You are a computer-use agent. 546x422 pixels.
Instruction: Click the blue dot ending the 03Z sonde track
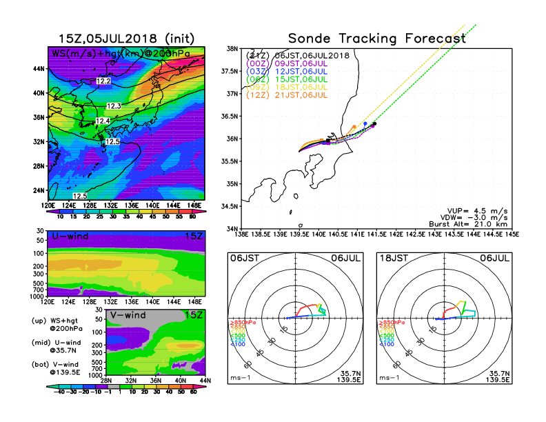pyautogui.click(x=365, y=123)
